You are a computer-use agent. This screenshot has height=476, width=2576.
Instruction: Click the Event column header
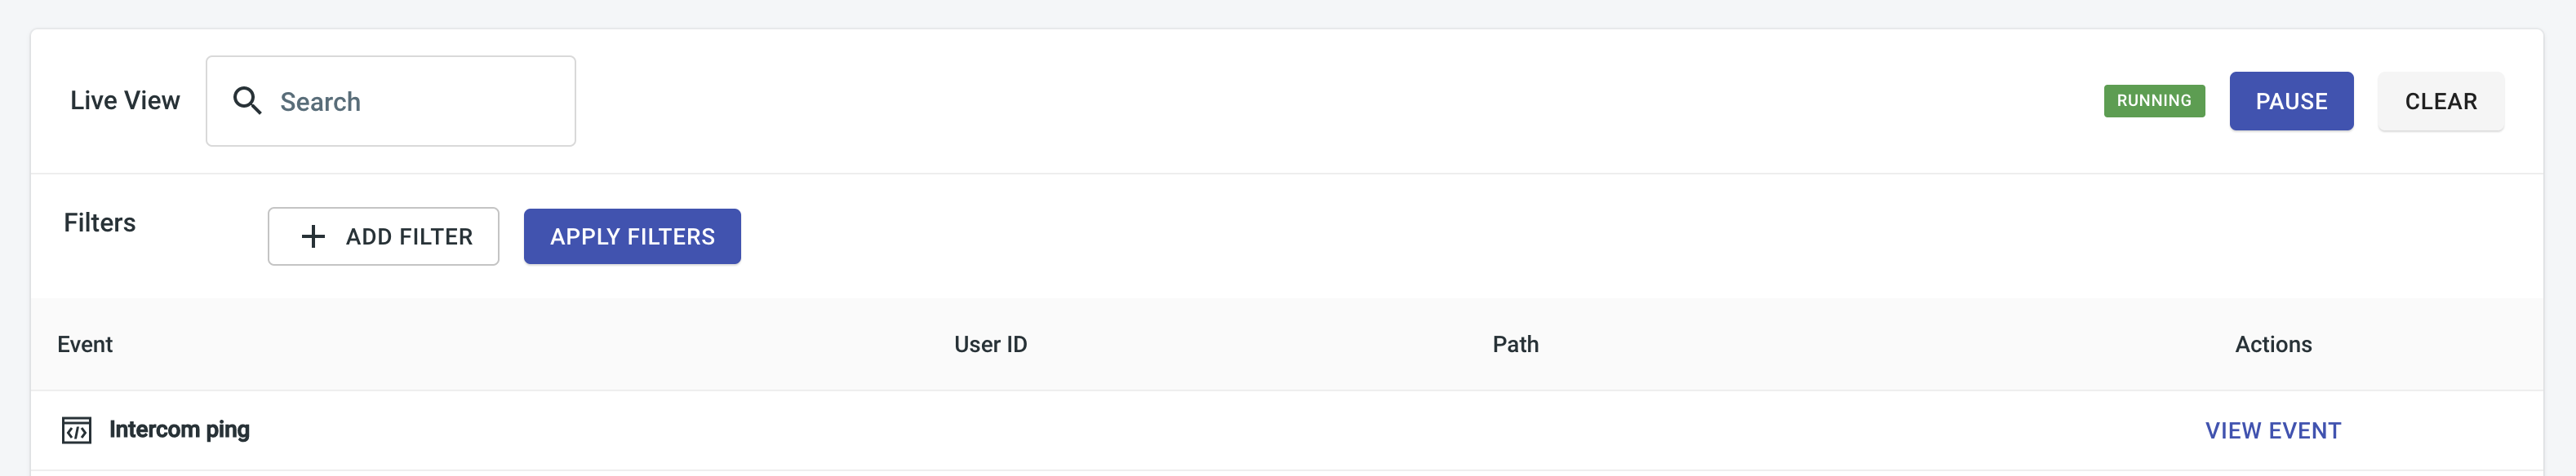point(85,344)
